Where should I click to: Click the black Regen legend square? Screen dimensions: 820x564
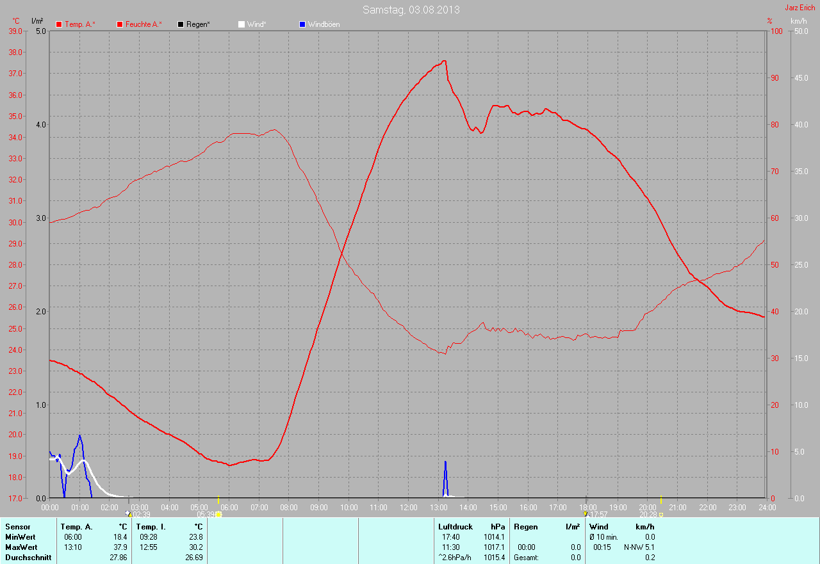(181, 24)
